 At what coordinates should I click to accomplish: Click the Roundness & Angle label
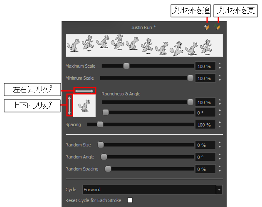point(121,94)
